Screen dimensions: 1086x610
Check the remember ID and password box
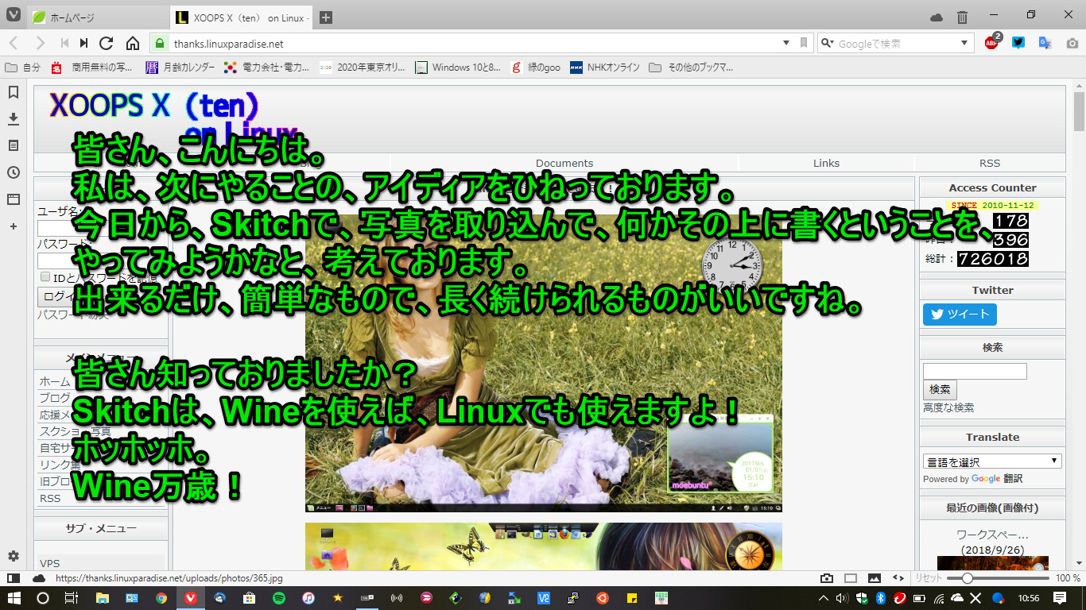coord(45,277)
